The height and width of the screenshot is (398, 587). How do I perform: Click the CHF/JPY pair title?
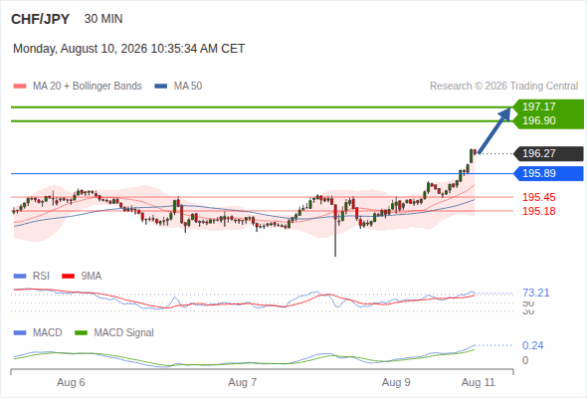click(x=41, y=19)
